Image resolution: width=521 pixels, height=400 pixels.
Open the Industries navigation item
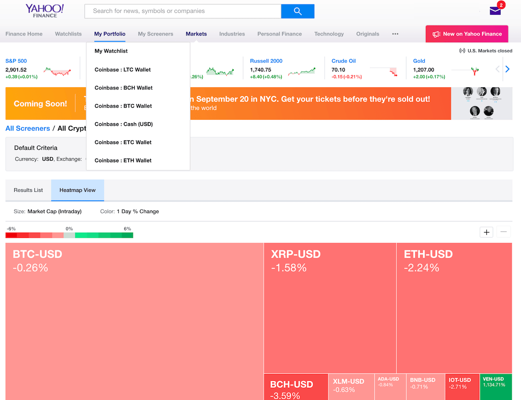[x=232, y=34]
